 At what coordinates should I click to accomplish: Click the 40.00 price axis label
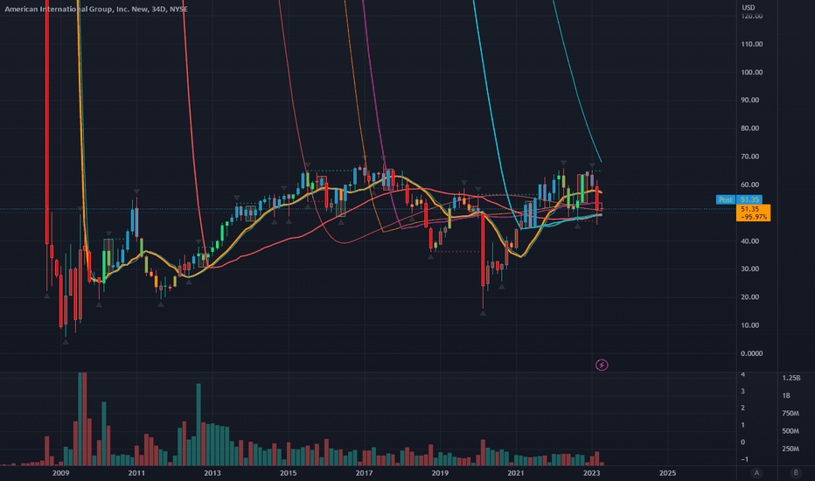pyautogui.click(x=749, y=241)
